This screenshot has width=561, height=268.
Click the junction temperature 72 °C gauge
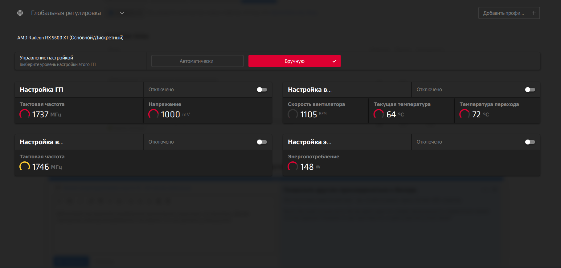[465, 114]
